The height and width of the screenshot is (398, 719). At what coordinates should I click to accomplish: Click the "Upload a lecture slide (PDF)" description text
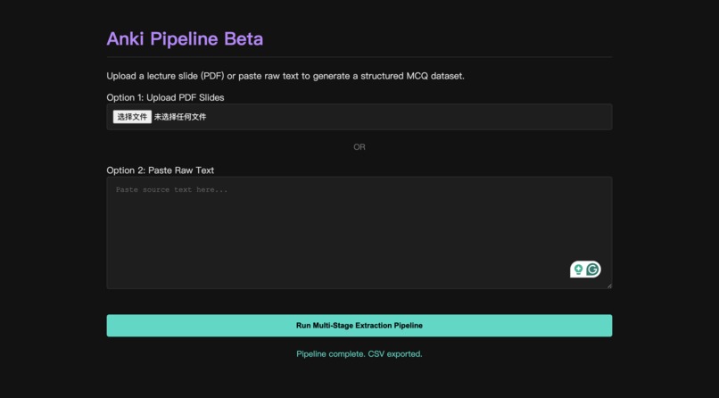285,76
